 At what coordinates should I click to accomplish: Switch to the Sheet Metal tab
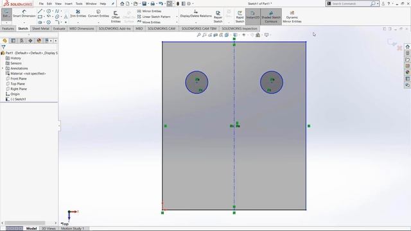click(x=40, y=28)
